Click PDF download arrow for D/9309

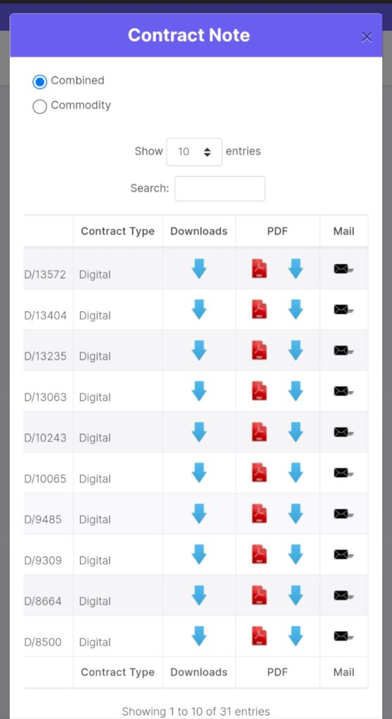coord(296,555)
